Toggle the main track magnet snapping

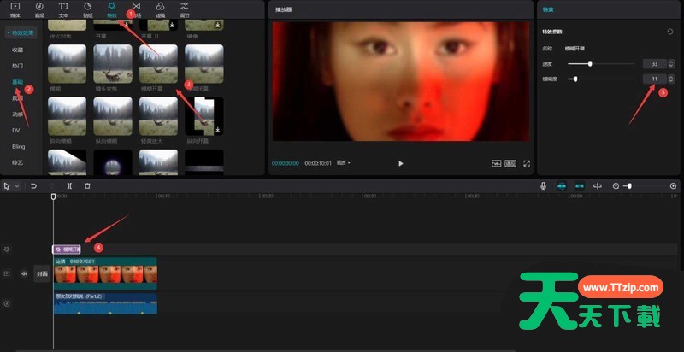pos(562,185)
